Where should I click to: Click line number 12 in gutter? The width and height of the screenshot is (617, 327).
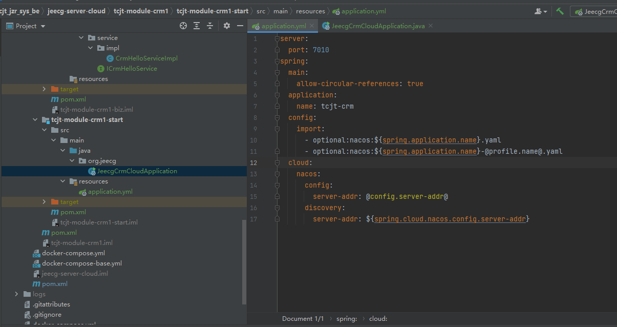254,162
